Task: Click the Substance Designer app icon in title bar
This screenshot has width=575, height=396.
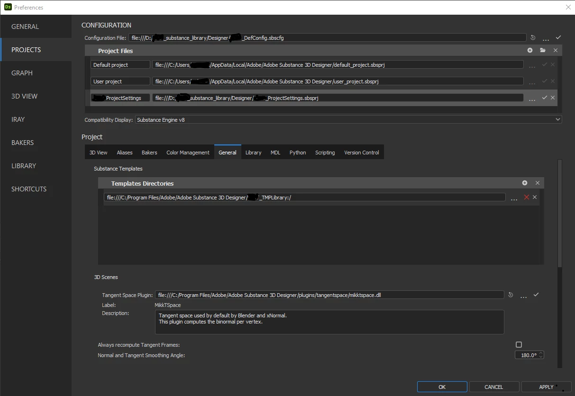Action: 8,7
